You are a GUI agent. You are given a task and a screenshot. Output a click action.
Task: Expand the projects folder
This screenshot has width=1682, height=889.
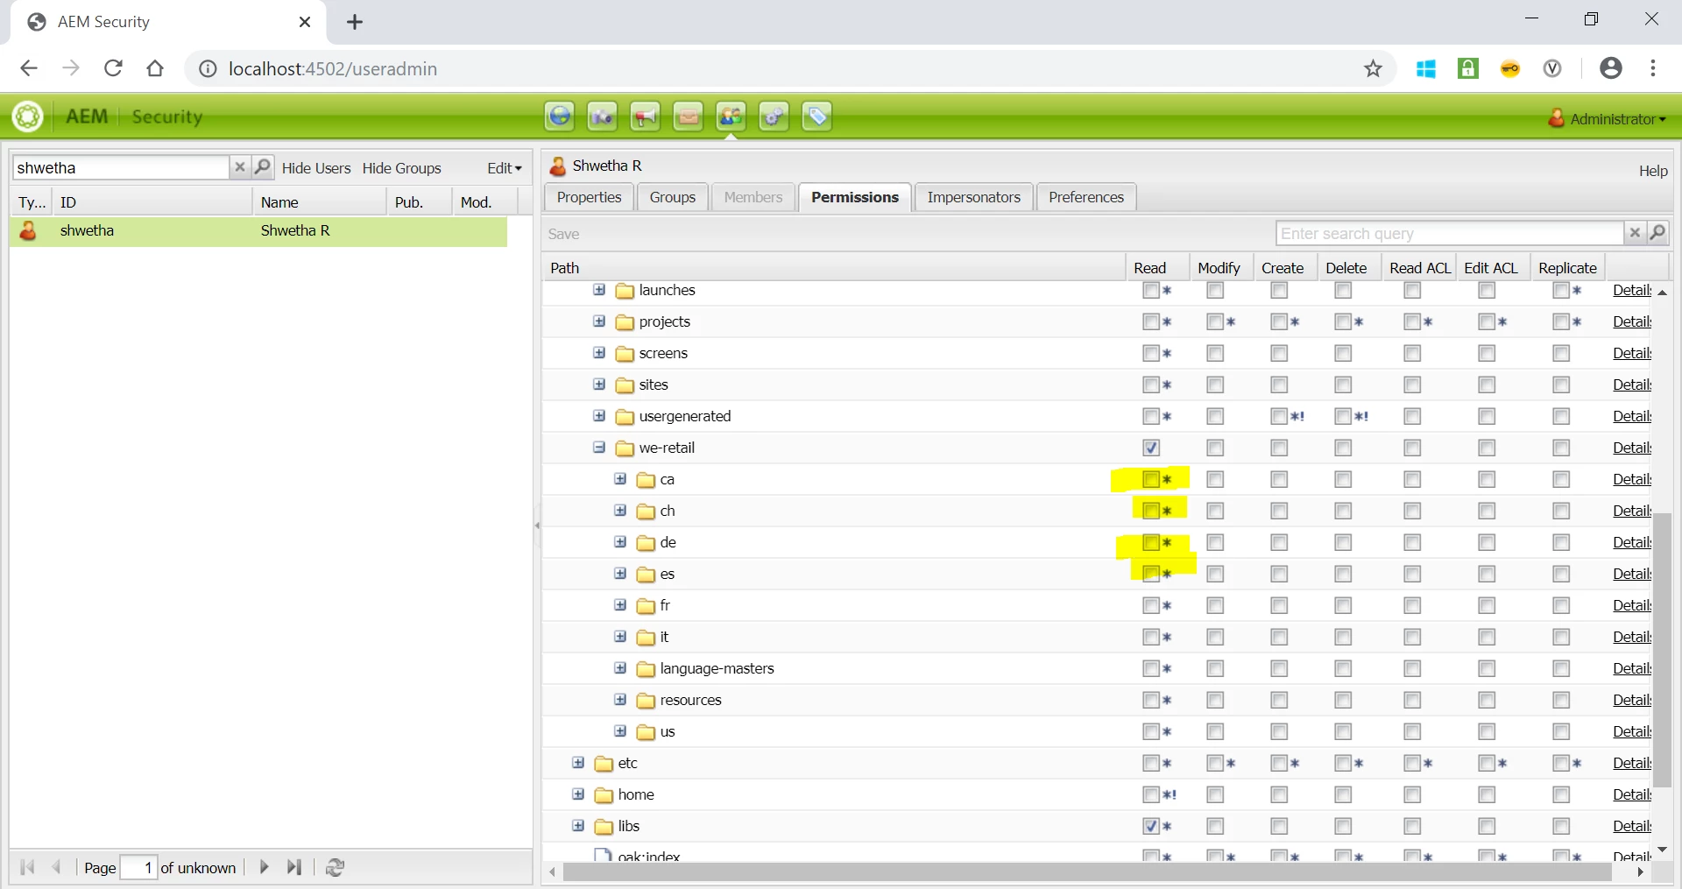pos(599,321)
